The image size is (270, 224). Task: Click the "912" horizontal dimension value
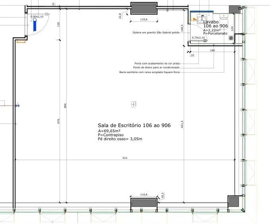click(x=125, y=158)
